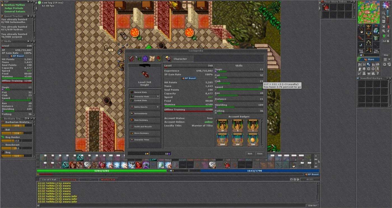Toggle the Chat On button

pyautogui.click(x=312, y=205)
